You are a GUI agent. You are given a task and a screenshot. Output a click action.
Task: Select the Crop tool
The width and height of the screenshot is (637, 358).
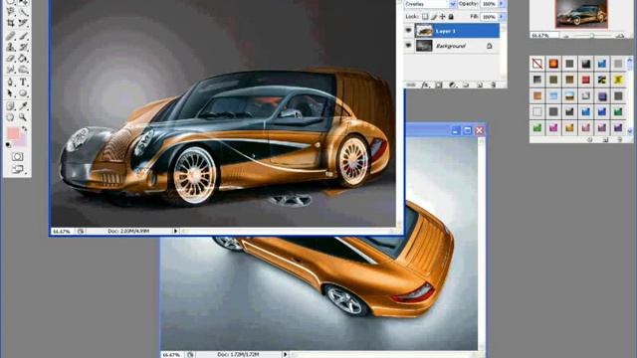point(11,23)
